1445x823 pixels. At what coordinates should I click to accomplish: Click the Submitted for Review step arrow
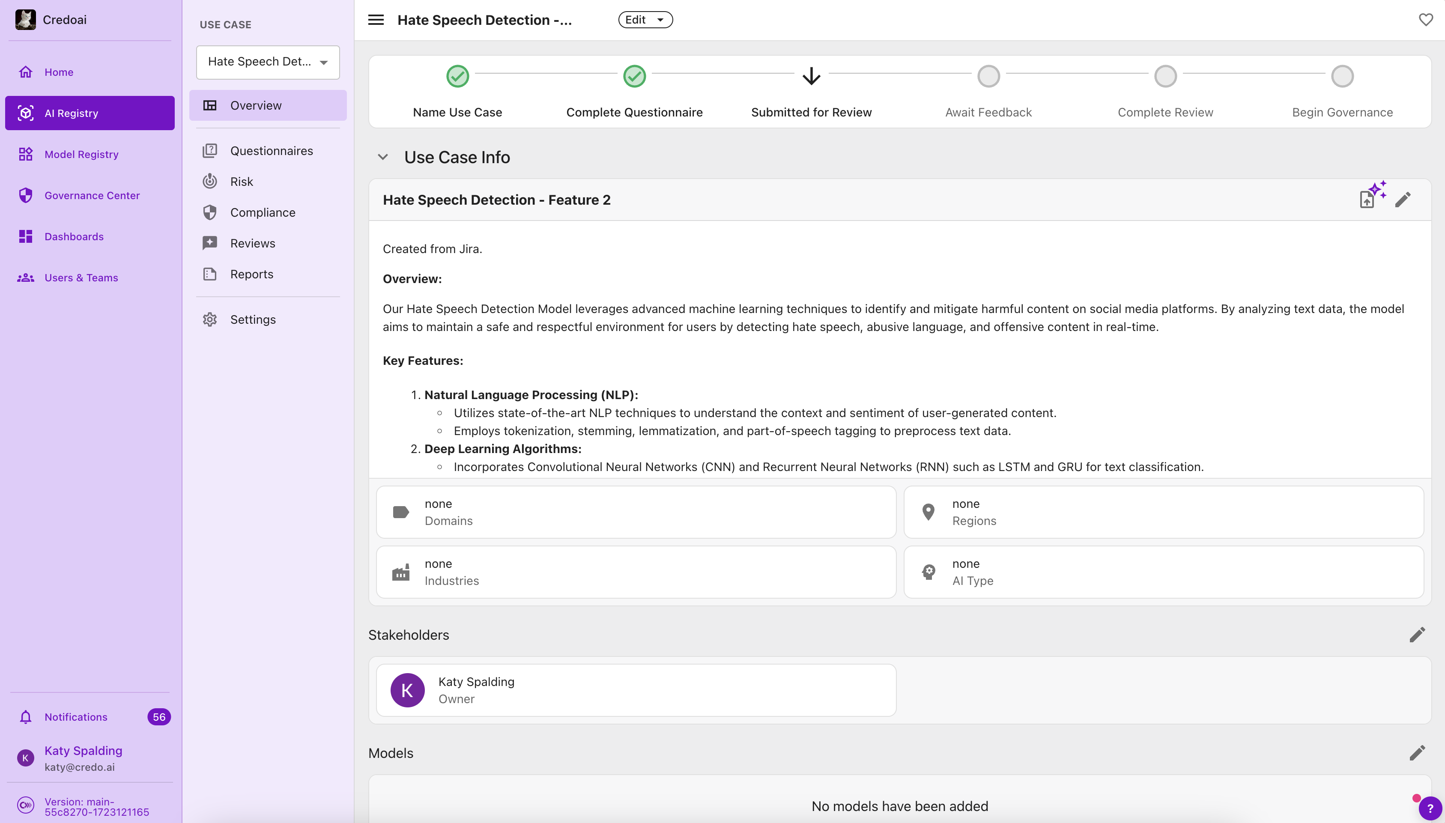(x=811, y=76)
